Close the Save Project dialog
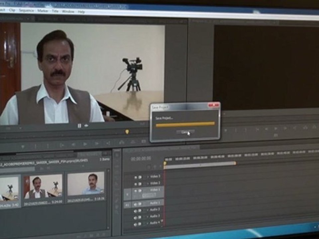 pos(214,105)
